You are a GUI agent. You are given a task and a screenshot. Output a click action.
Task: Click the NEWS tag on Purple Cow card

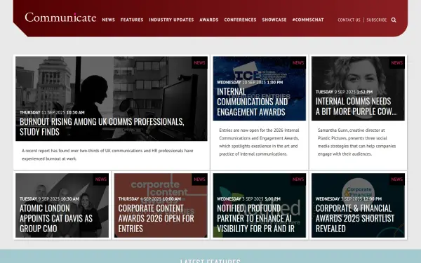pos(397,63)
